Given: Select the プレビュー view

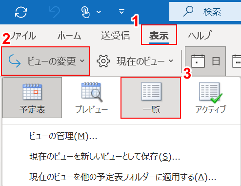Looking at the screenshot, I should click(x=91, y=98).
